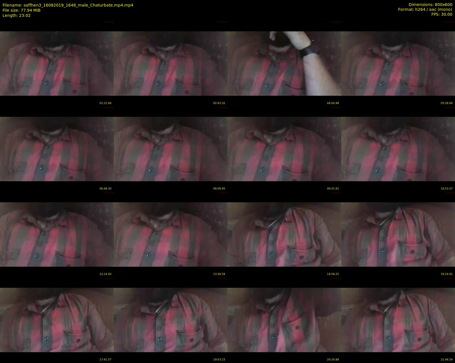Pick the thumbnail stamped 17:41.57

coord(57,320)
